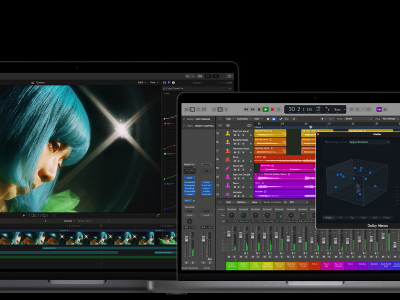Toggle Color Curves 1 effect checkbox
This screenshot has width=400, height=300.
(x=165, y=89)
